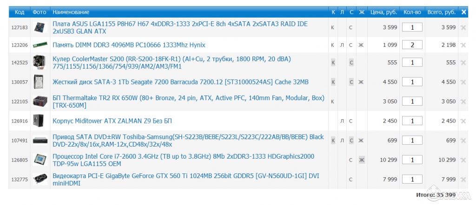Open the Плата ASUS LGA1155 P8H67 link
The image size is (476, 205).
coord(180,27)
